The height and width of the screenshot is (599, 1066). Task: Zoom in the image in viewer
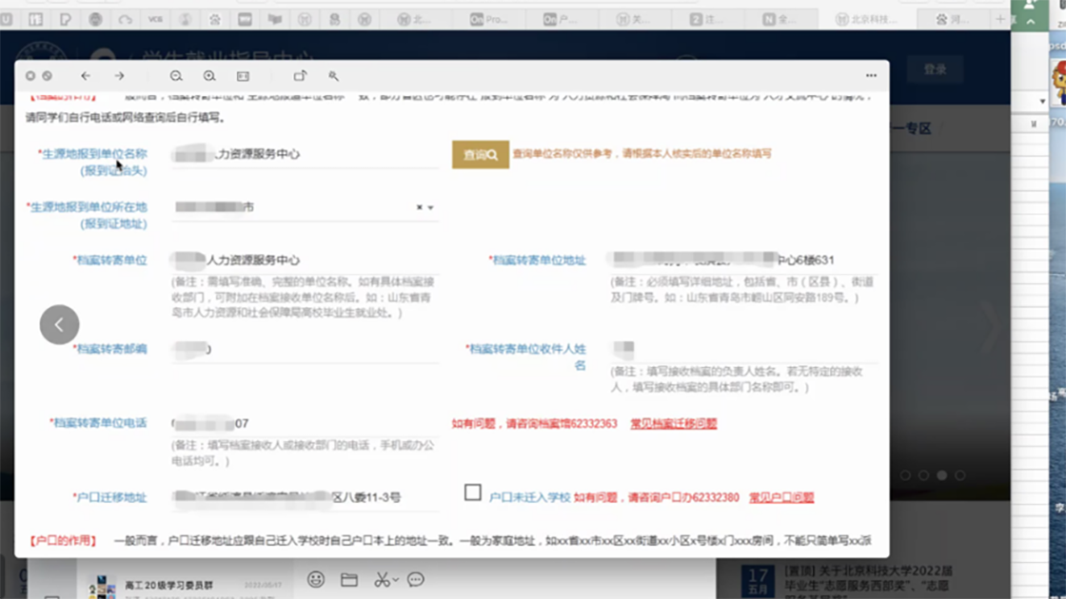[x=209, y=76]
